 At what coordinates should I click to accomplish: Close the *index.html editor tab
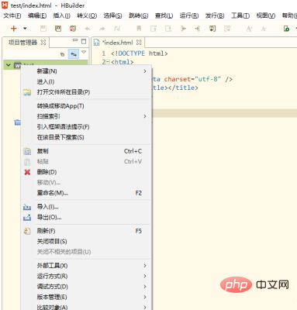point(139,42)
